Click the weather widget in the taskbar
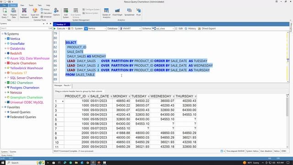 coord(251,163)
